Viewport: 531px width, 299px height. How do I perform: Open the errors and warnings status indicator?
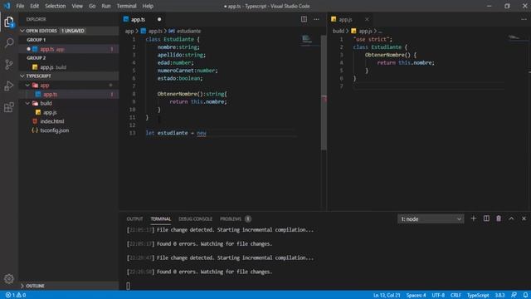pos(16,296)
